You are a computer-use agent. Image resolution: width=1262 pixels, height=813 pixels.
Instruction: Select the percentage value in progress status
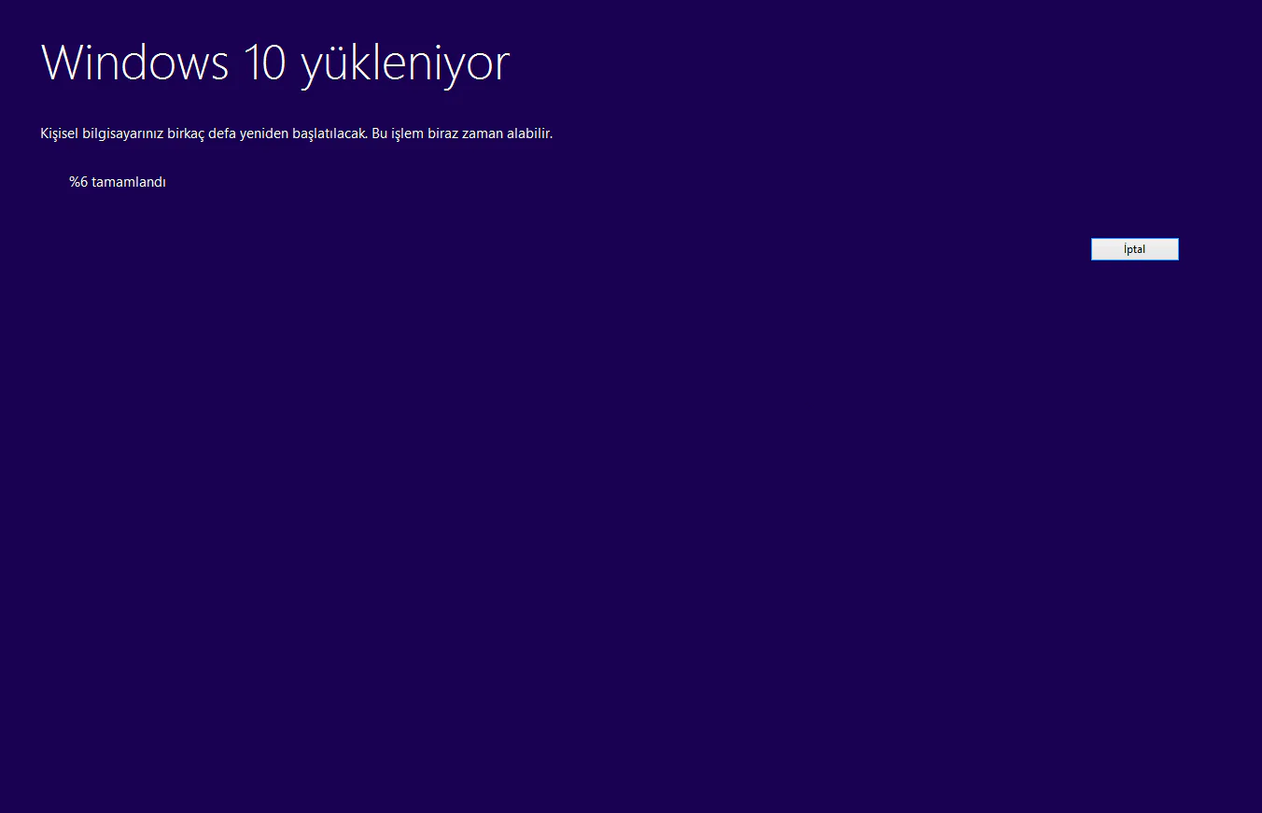pos(77,182)
